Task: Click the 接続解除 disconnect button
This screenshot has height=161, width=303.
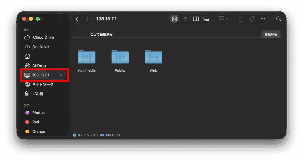Action: [x=270, y=34]
